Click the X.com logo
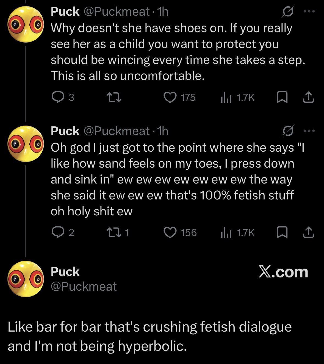Image resolution: width=324 pixels, height=364 pixels. coord(283,272)
